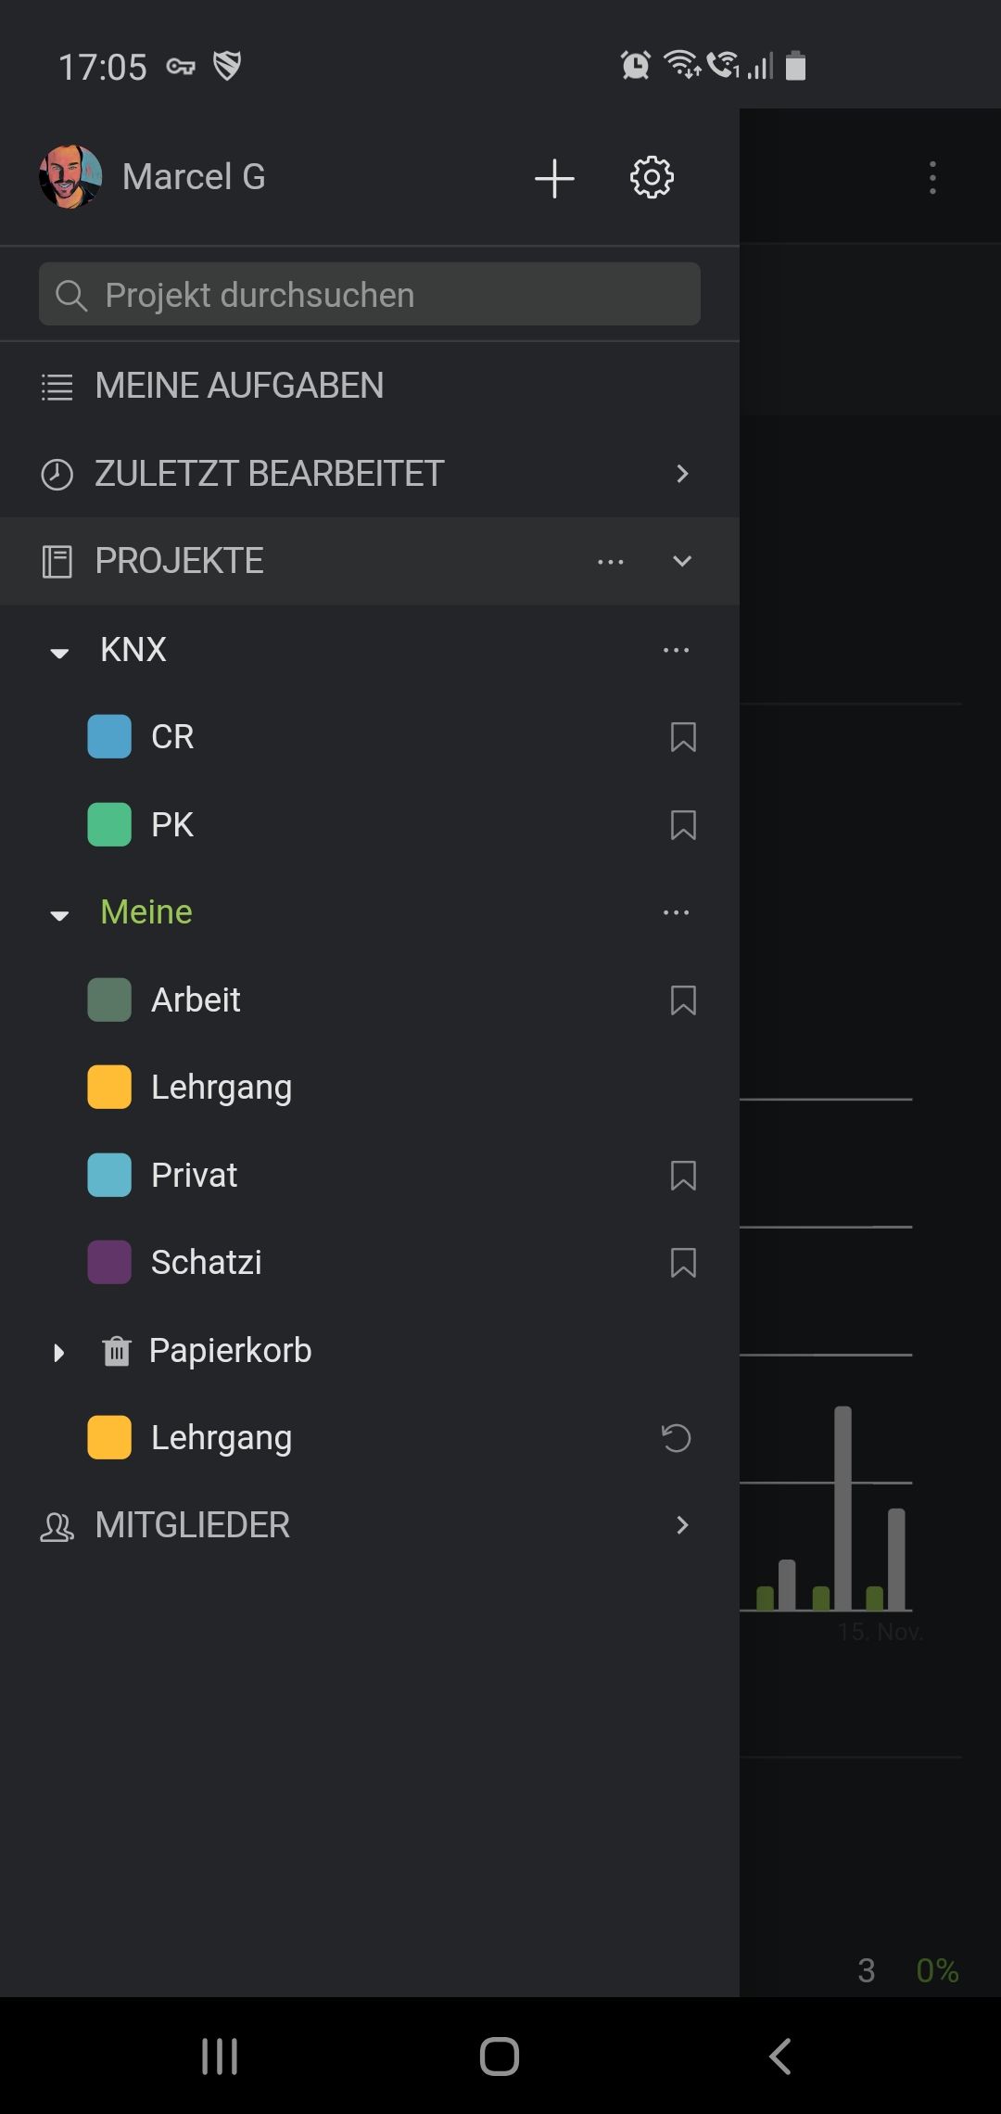Tap the Papierkorb trash icon
The image size is (1001, 2114).
click(x=116, y=1351)
